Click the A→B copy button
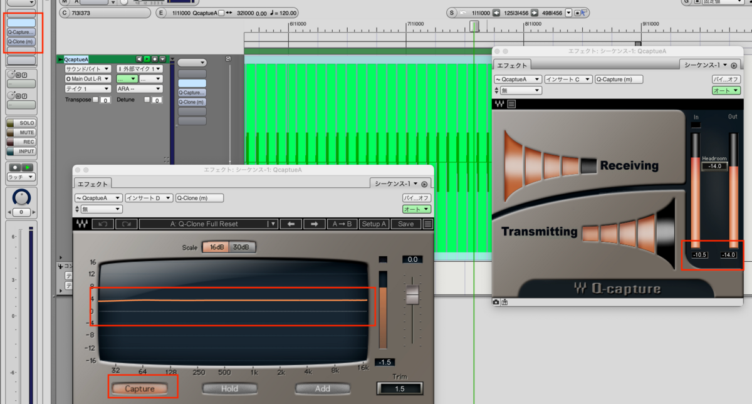The height and width of the screenshot is (404, 752). [342, 224]
